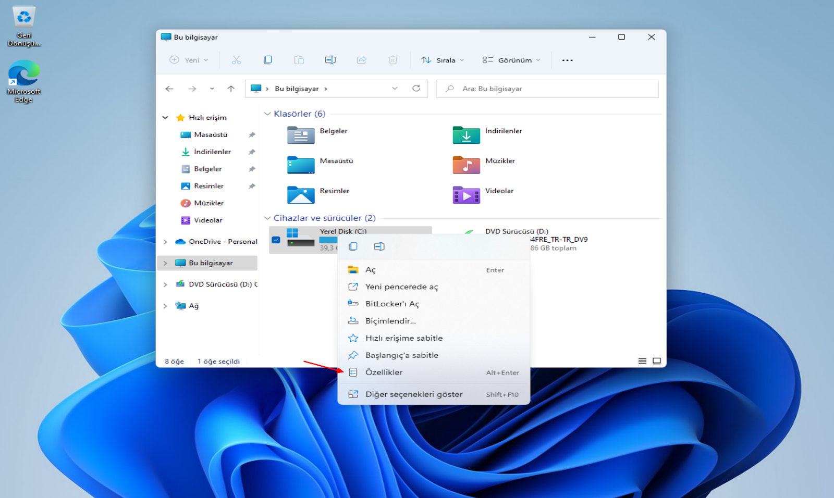Choose Başlangıç'a sabitle

(x=434, y=355)
